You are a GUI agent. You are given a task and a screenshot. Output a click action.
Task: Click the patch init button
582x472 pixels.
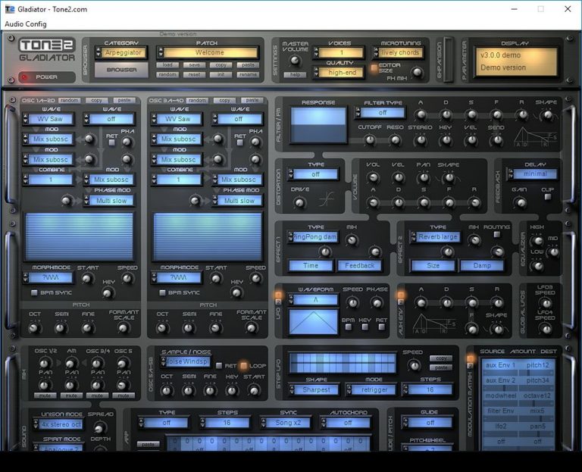[221, 74]
